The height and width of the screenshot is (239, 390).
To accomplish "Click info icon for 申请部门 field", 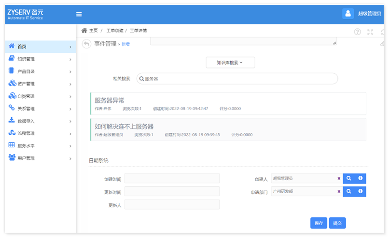I will 360,191.
